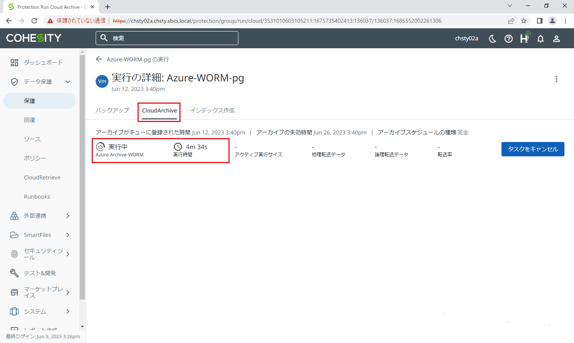
Task: Open the browser side panel icon
Action: tap(539, 21)
